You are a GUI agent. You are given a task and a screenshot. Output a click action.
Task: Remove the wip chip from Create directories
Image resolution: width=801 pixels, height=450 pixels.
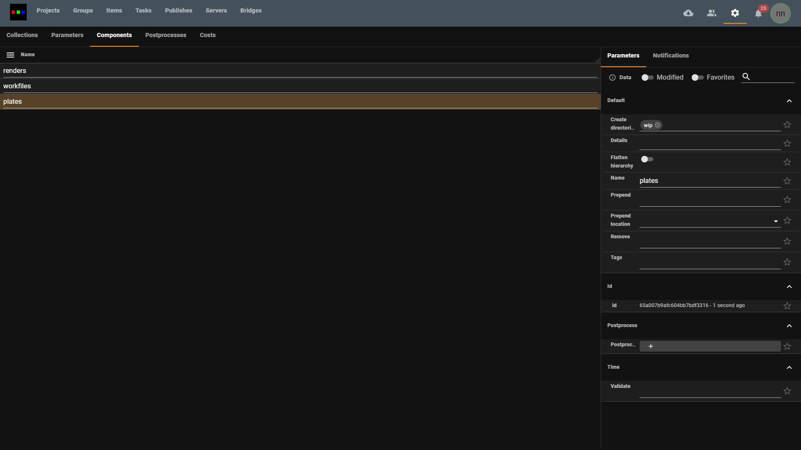click(x=657, y=125)
